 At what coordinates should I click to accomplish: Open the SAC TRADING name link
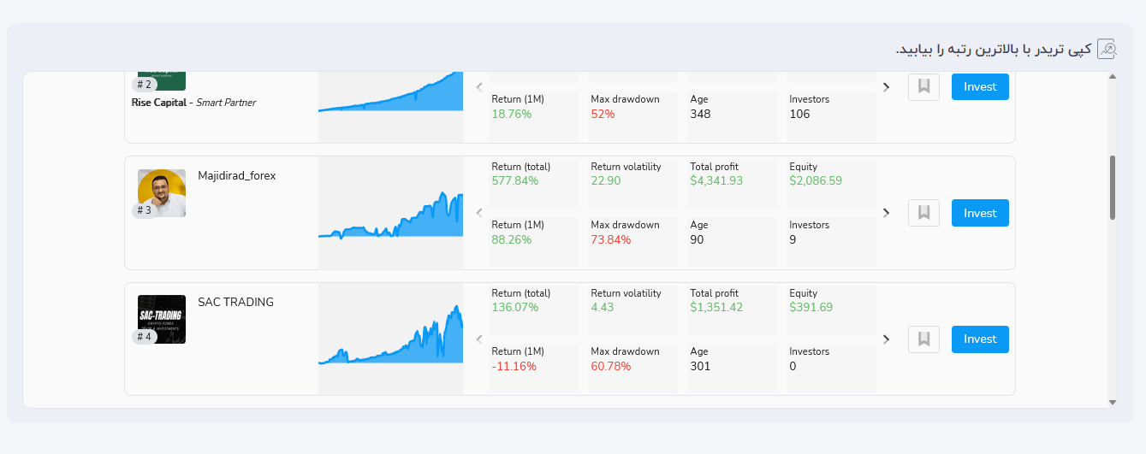[235, 303]
